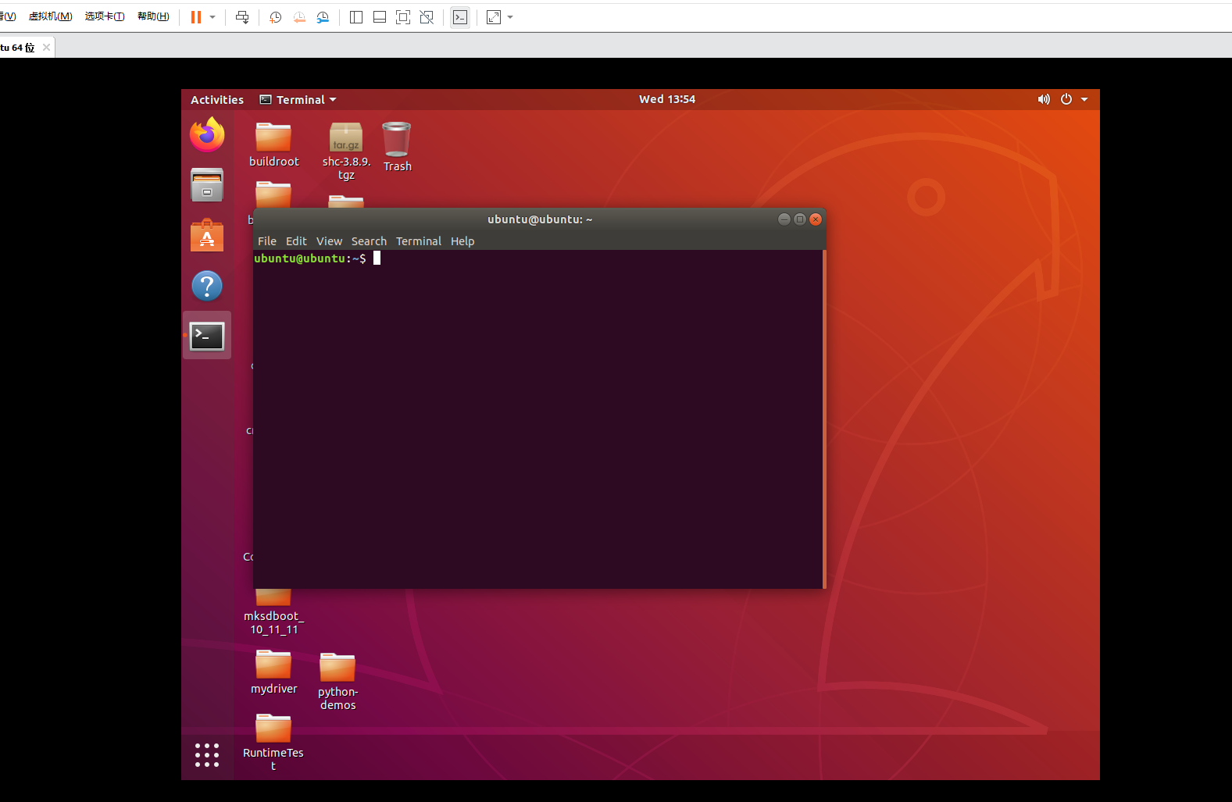Screen dimensions: 1232x802
Task: Send Ctrl+Alt+Del to the virtual machine
Action: tap(242, 17)
